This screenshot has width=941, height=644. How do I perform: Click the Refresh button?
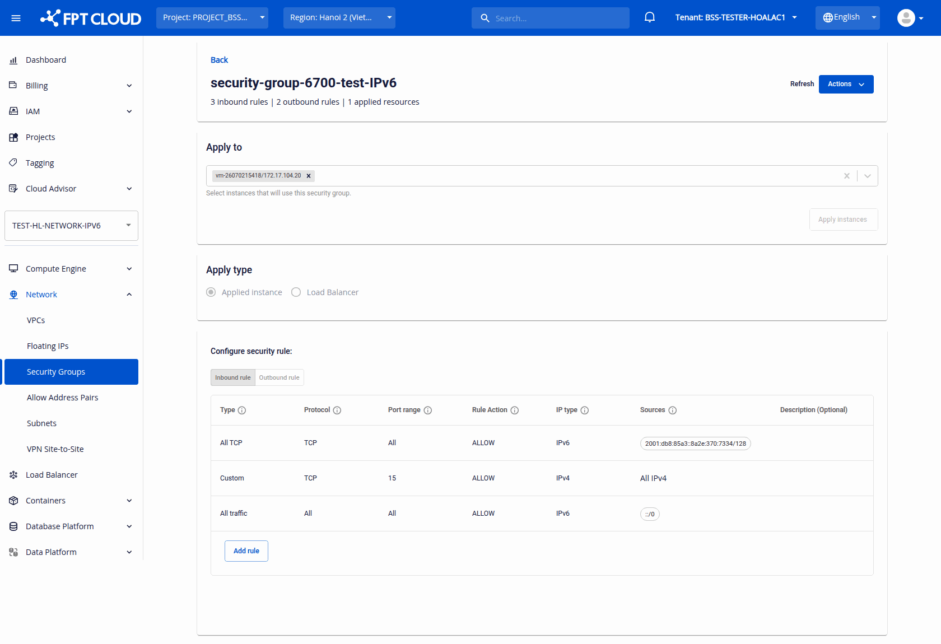(x=802, y=84)
